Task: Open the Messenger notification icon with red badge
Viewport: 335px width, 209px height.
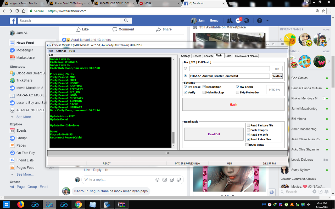Action: (238, 21)
